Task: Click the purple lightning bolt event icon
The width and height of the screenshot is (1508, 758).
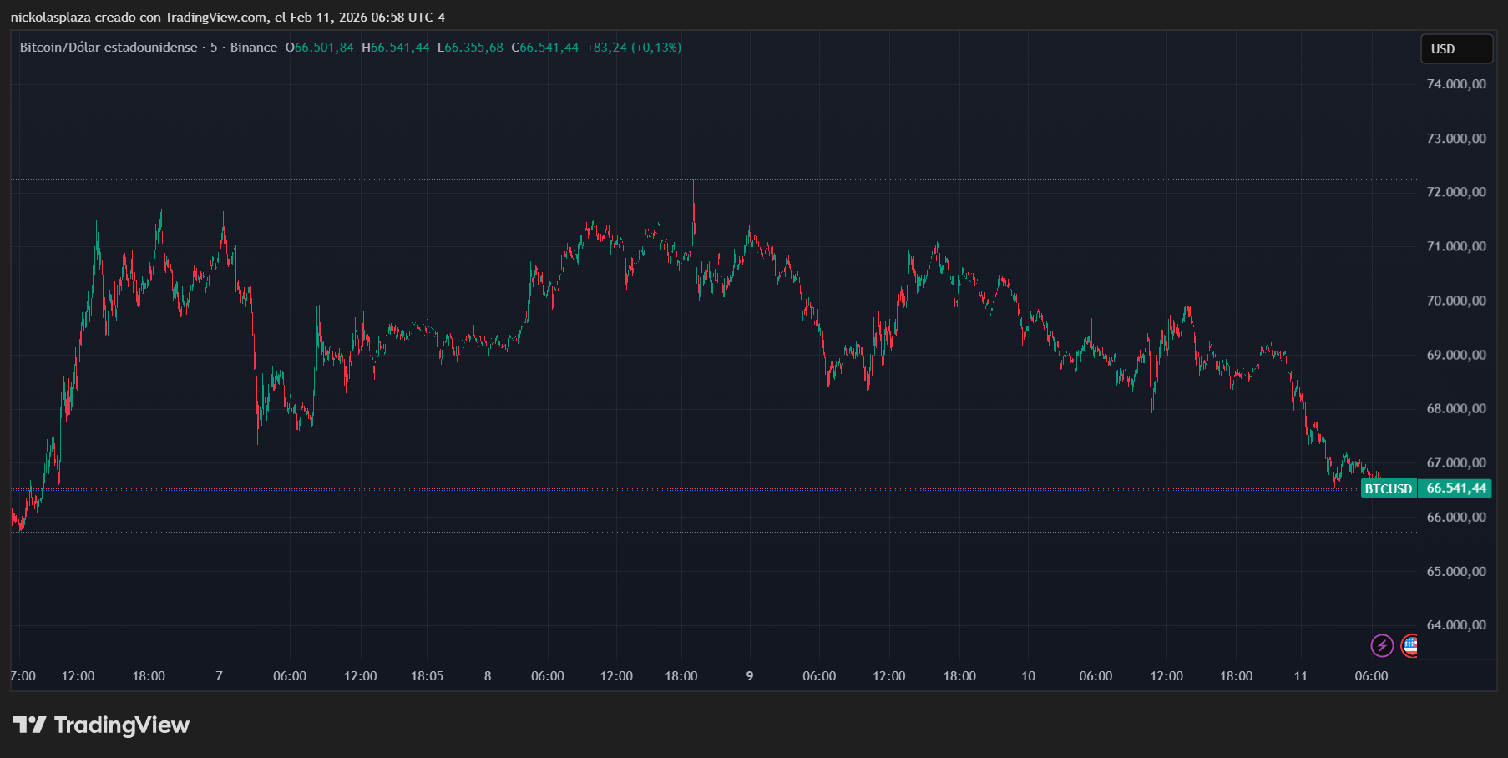Action: click(x=1382, y=645)
